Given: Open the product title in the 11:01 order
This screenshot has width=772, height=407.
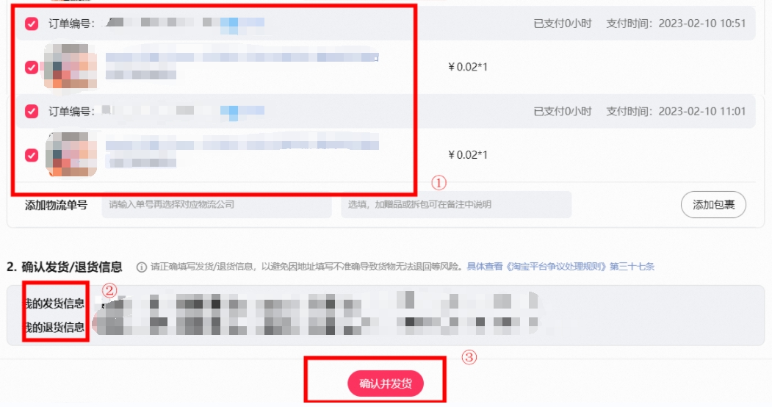Looking at the screenshot, I should coord(242,145).
